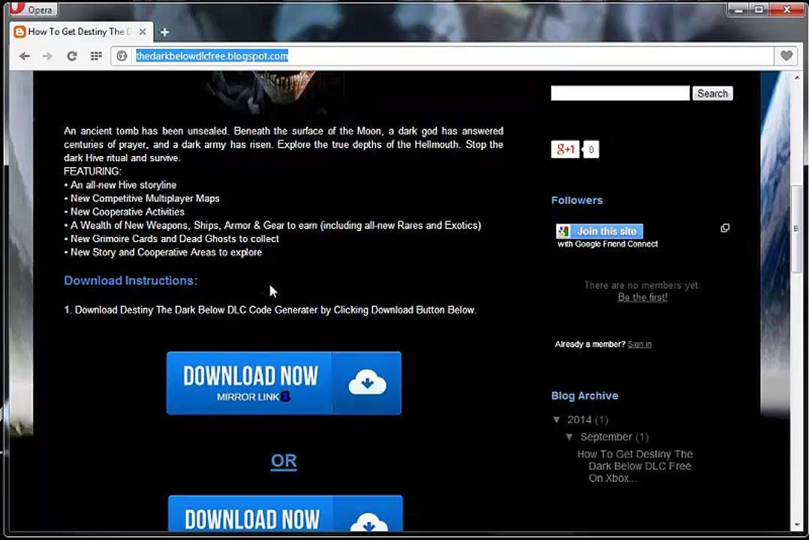Minimize the Opera window
The image size is (809, 540).
[738, 9]
